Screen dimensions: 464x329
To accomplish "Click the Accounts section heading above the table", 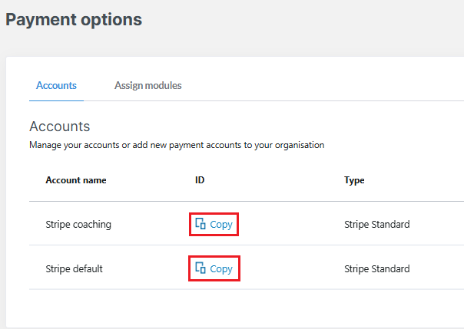I will (59, 127).
